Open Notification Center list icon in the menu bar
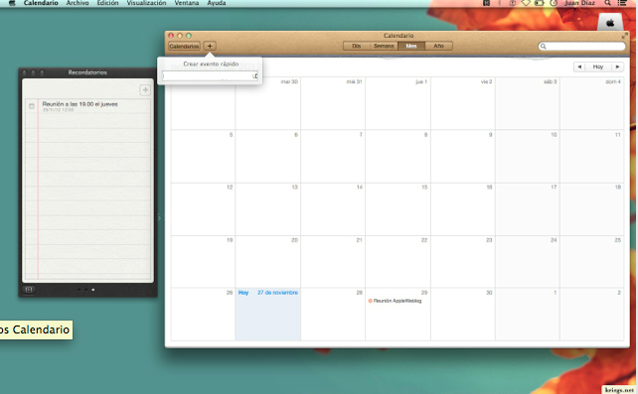 pos(622,3)
